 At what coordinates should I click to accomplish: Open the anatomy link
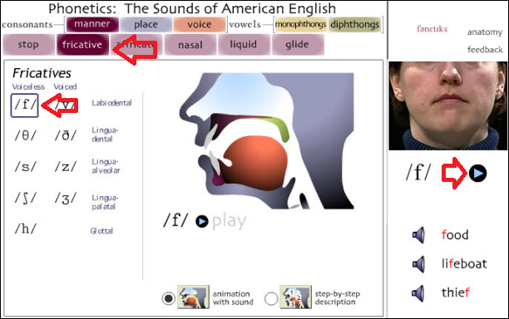(485, 32)
